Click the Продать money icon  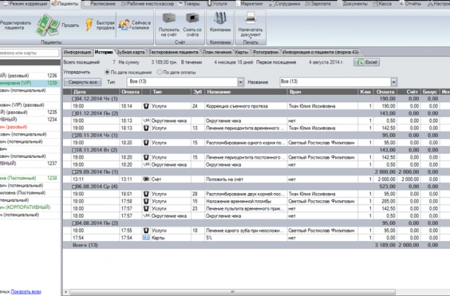coord(47,25)
